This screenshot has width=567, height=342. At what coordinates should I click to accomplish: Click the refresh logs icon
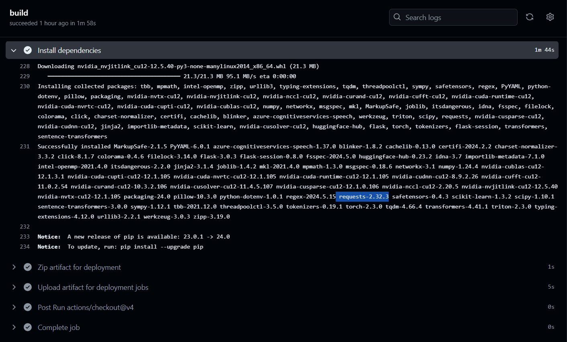[529, 17]
